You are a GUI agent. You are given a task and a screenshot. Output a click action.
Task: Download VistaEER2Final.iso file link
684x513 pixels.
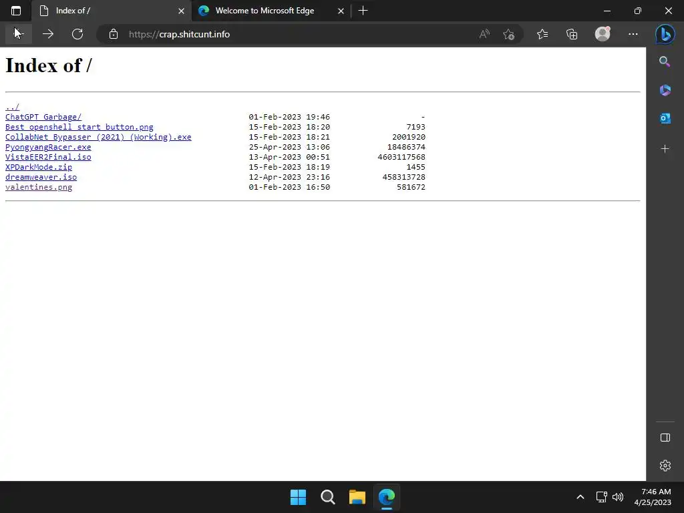tap(48, 157)
